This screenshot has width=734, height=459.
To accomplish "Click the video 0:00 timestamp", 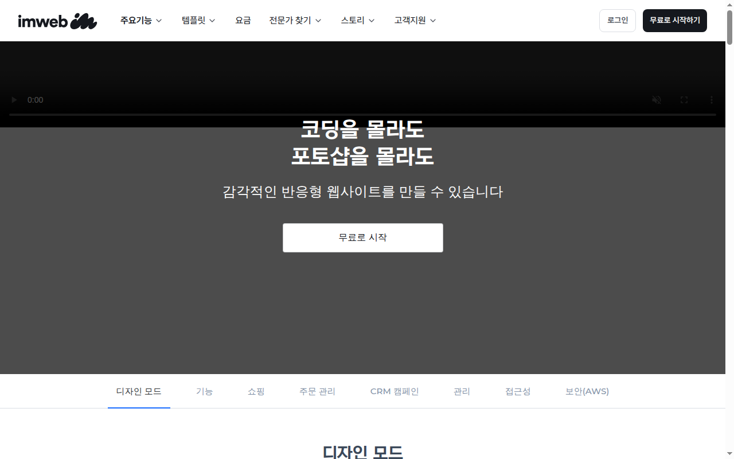I will (x=36, y=100).
